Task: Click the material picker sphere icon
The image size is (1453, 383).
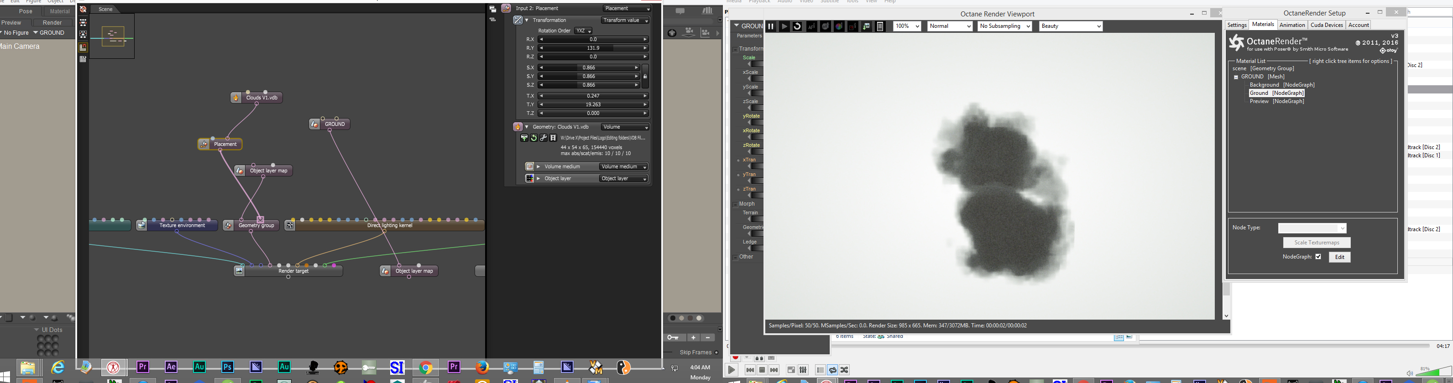Action: 825,26
